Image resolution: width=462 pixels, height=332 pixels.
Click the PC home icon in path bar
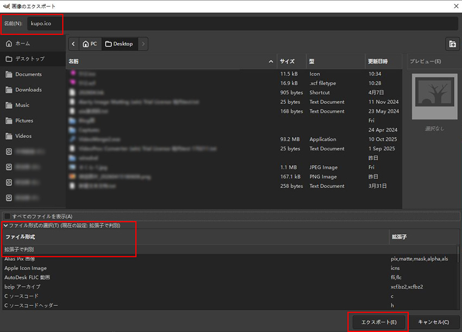pyautogui.click(x=90, y=44)
